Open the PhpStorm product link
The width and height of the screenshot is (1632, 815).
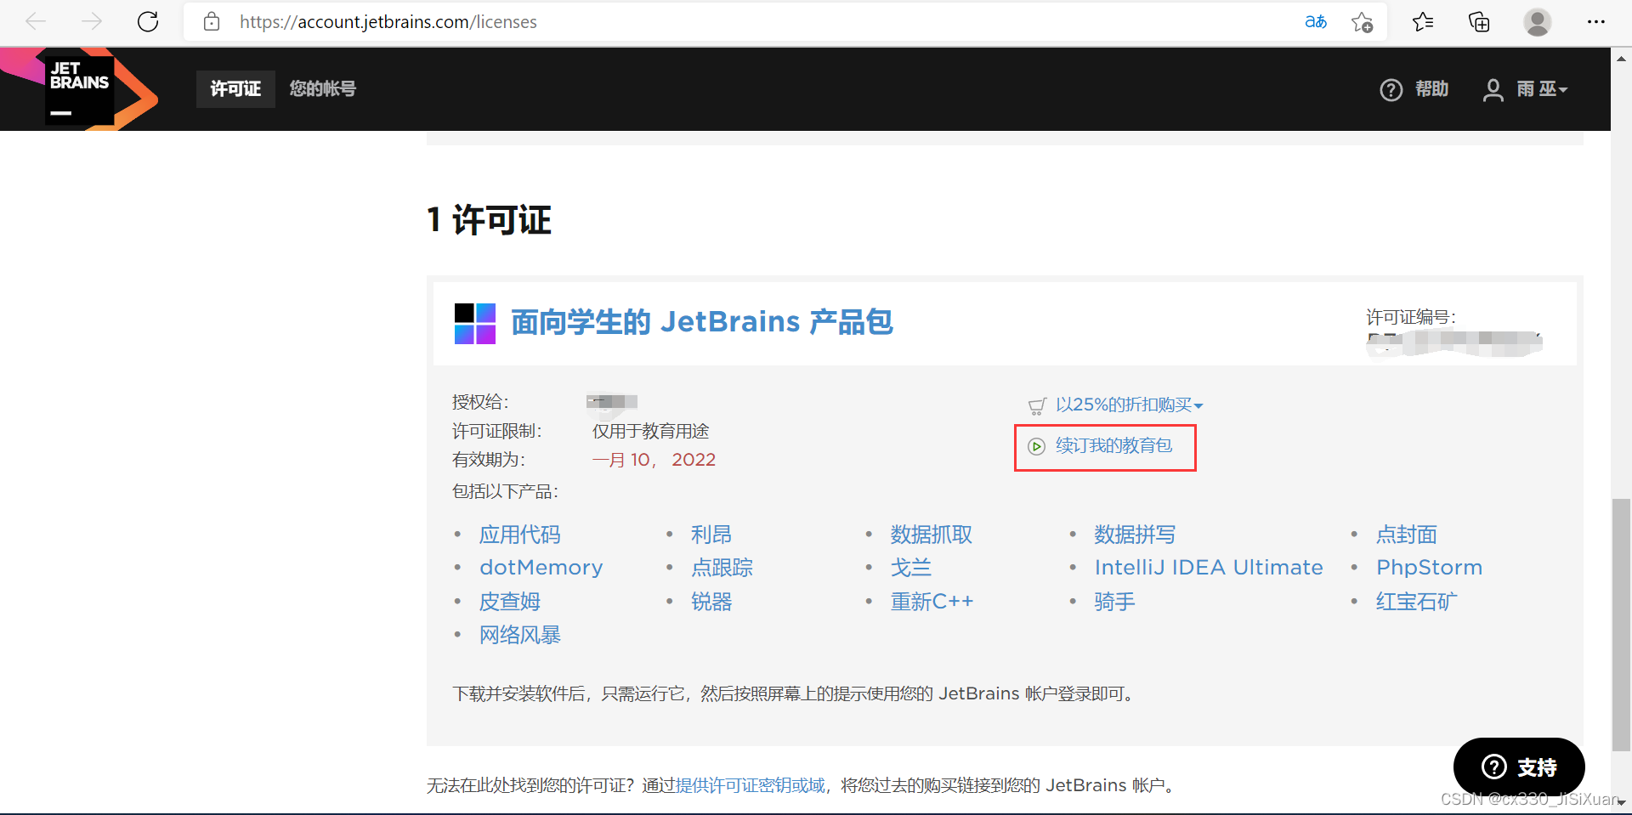(x=1430, y=568)
